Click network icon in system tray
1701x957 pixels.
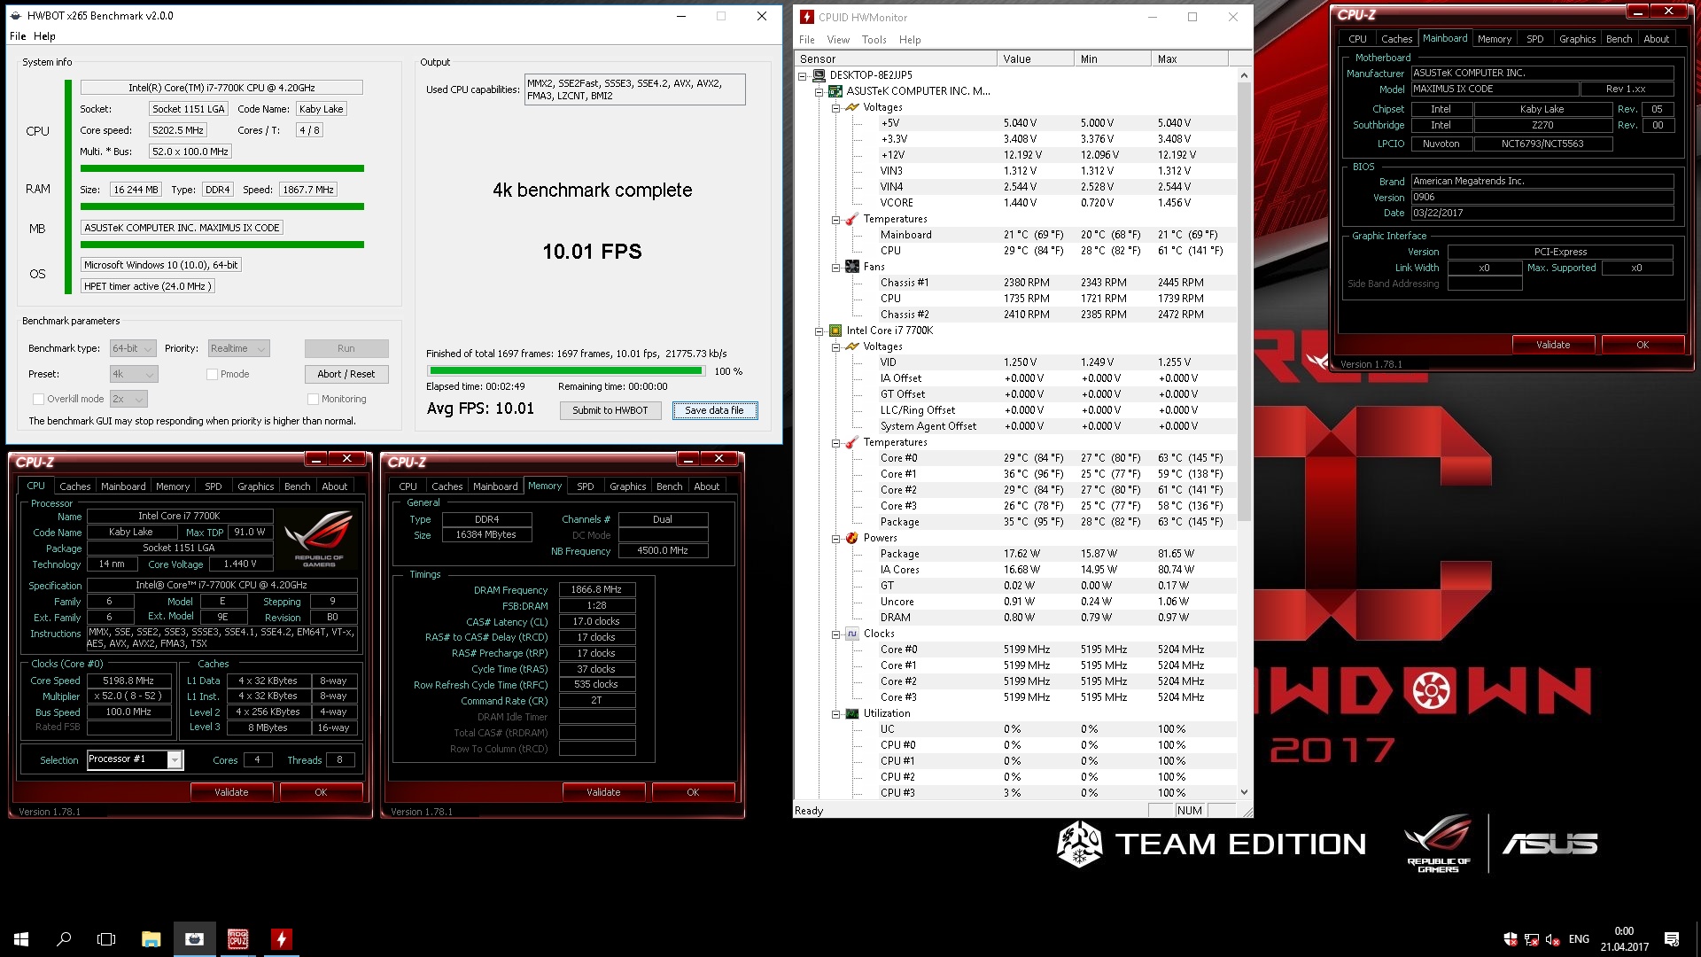[1532, 938]
